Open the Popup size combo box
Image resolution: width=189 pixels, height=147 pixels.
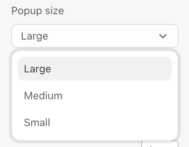pyautogui.click(x=95, y=36)
